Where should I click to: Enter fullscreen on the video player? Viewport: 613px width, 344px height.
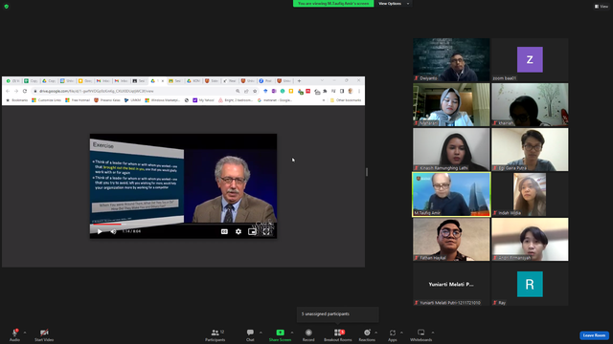(x=266, y=231)
